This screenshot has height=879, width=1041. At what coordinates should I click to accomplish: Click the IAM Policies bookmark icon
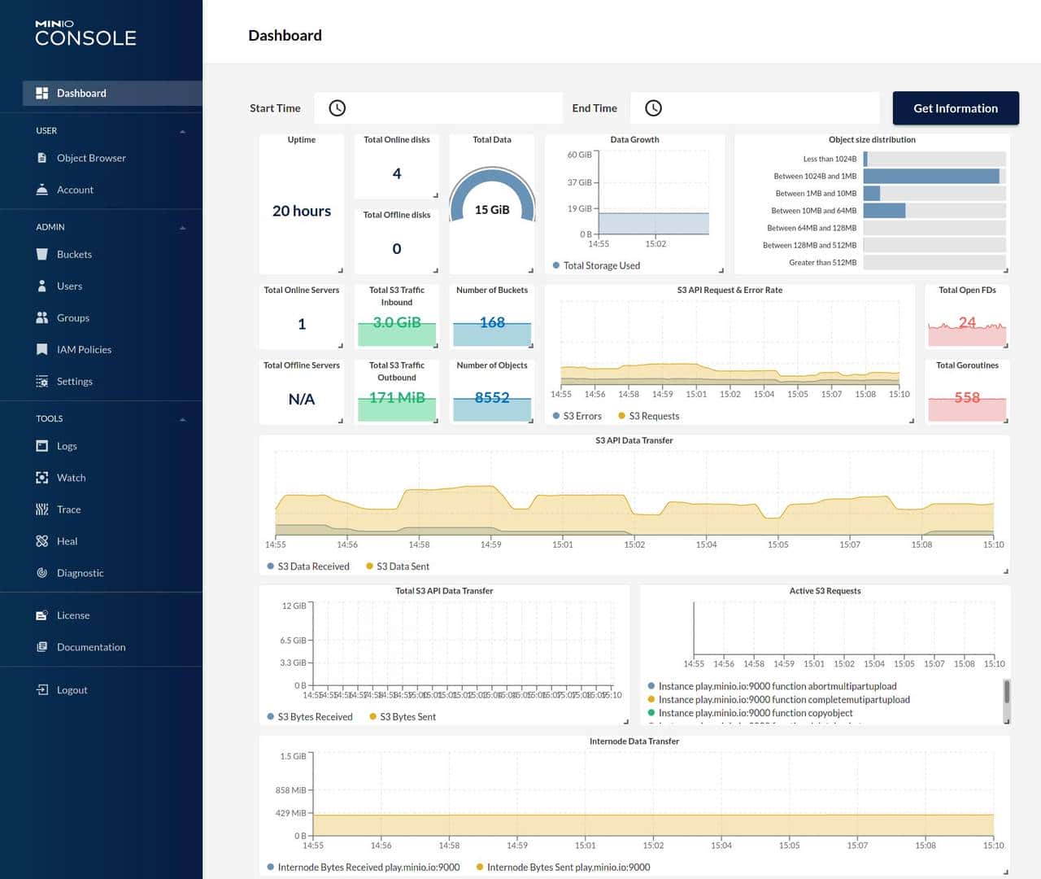click(x=42, y=350)
